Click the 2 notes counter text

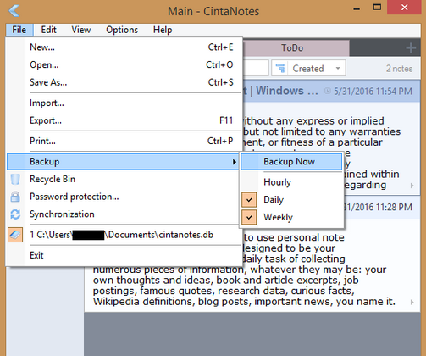399,69
